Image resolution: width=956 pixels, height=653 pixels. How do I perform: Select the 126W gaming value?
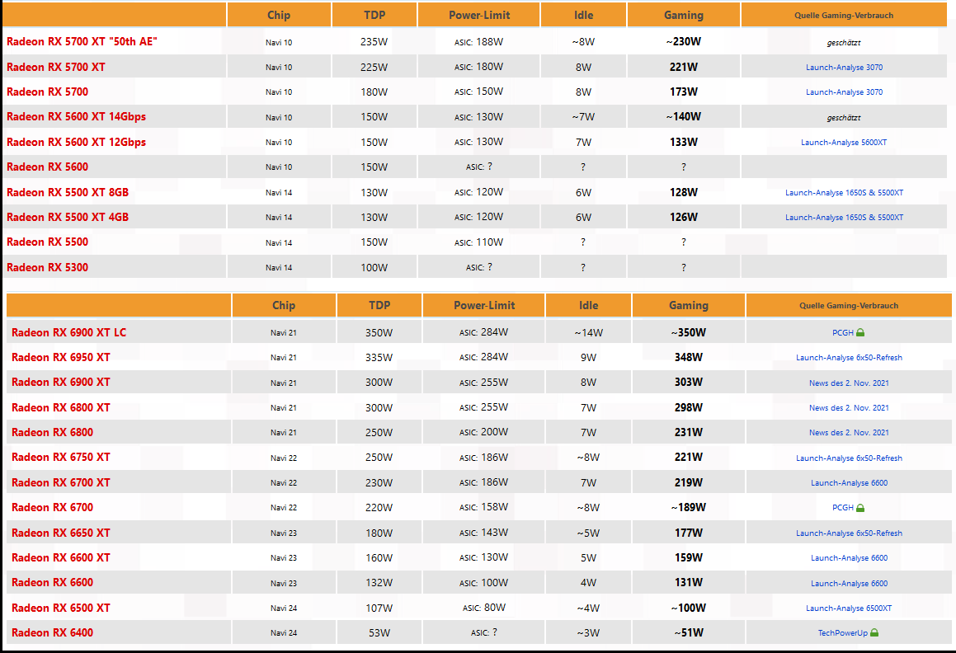click(684, 217)
